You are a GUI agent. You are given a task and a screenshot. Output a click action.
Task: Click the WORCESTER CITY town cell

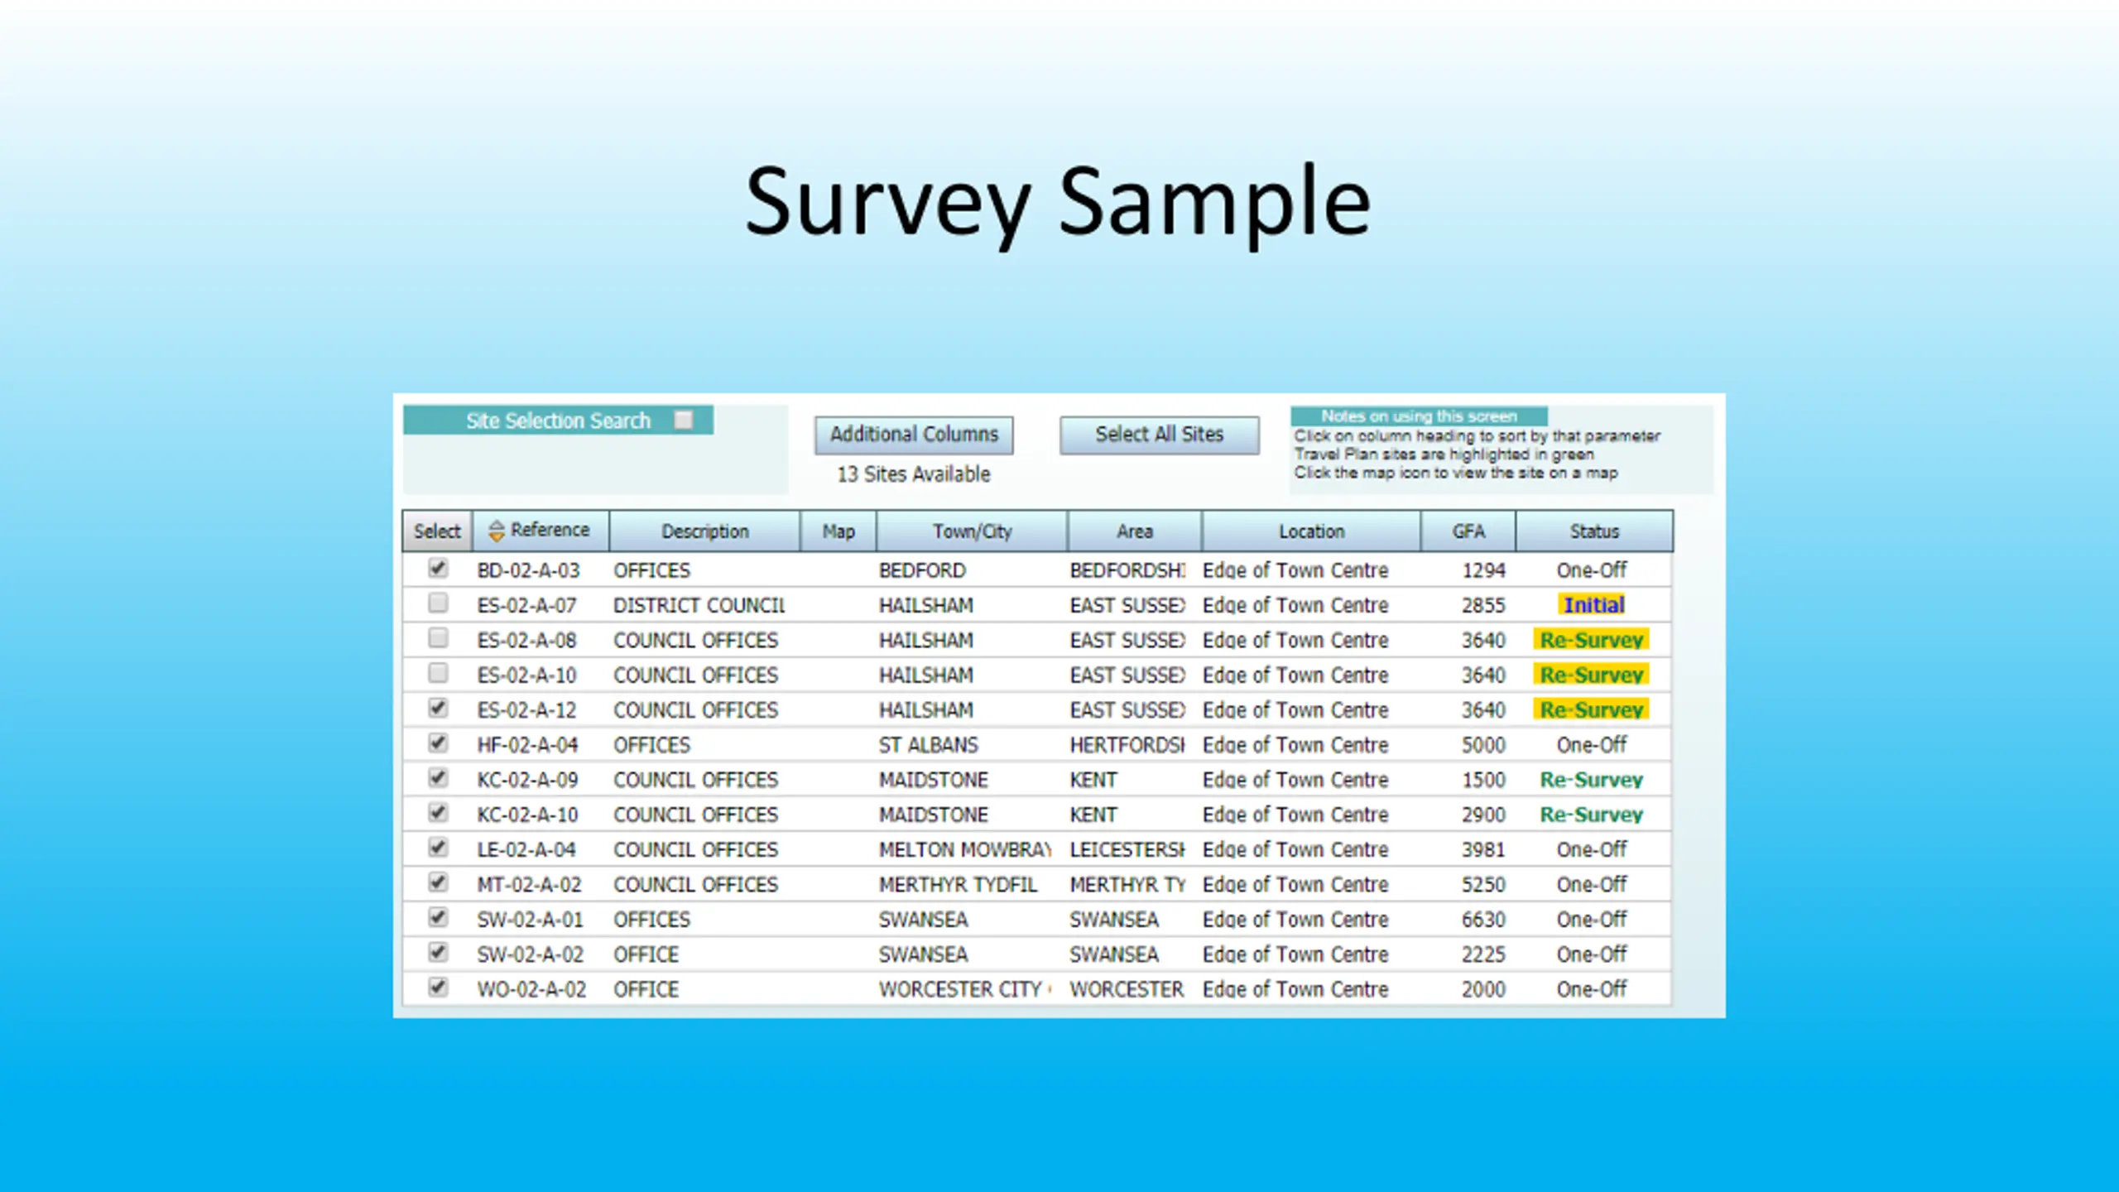(x=965, y=989)
